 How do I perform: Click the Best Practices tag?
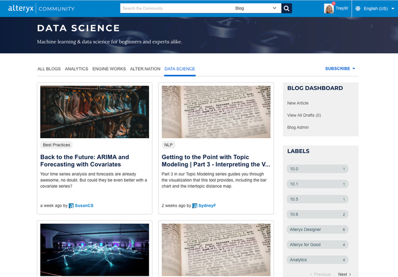pyautogui.click(x=56, y=145)
